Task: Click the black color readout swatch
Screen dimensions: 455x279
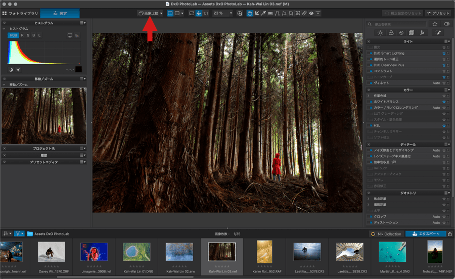Action: click(x=78, y=69)
